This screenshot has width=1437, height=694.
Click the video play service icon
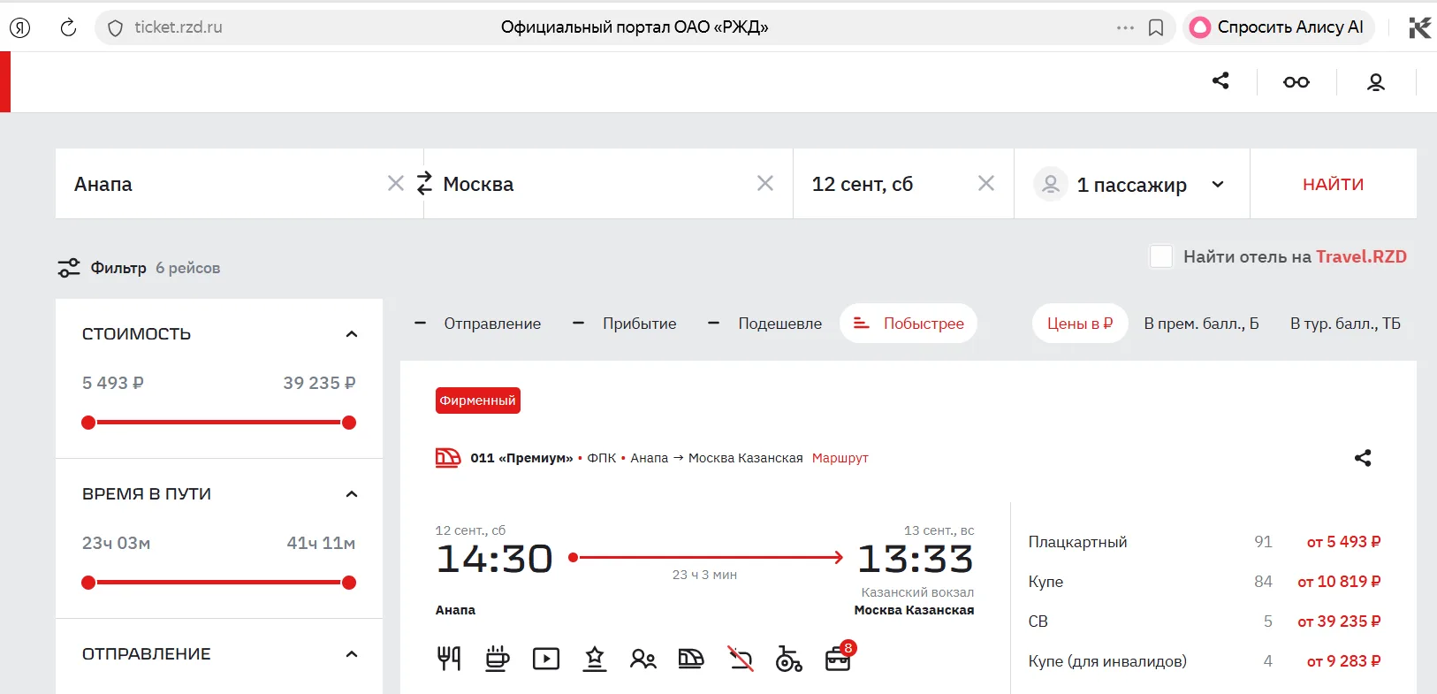[546, 659]
